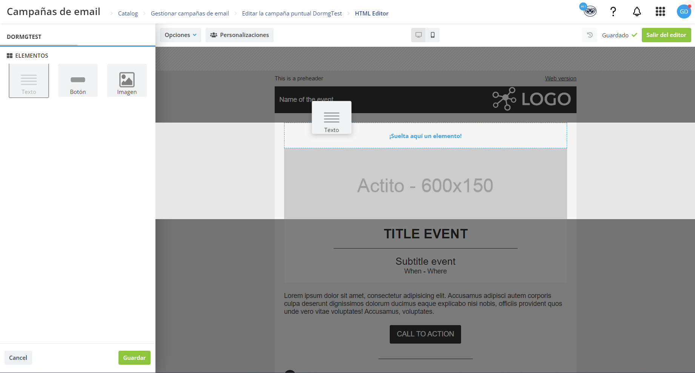Go to the Catalog breadcrumb
Viewport: 695px width, 373px height.
click(128, 14)
